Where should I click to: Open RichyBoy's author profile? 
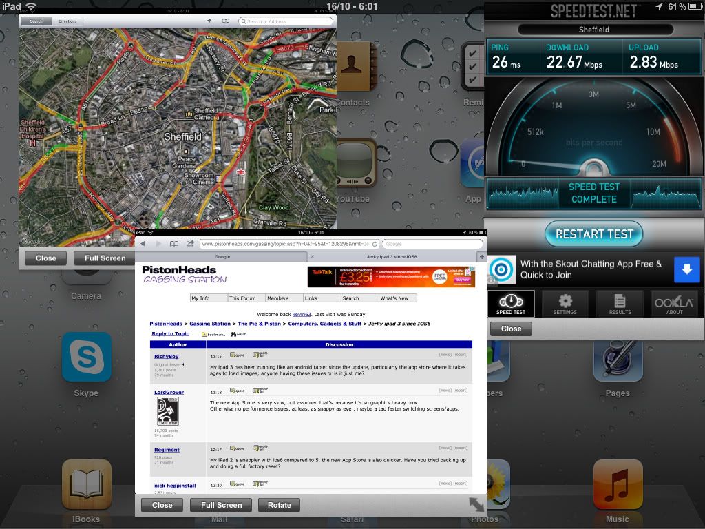coord(167,356)
